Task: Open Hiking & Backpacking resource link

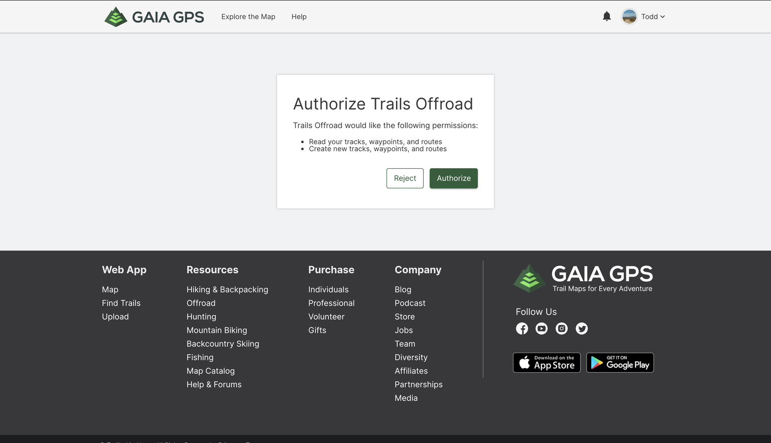Action: coord(227,290)
